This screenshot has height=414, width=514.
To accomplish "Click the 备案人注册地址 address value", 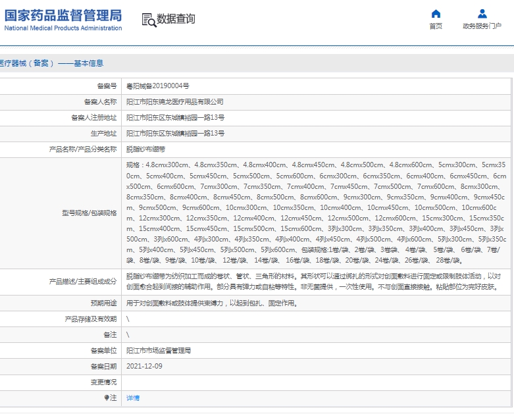I will pos(175,117).
